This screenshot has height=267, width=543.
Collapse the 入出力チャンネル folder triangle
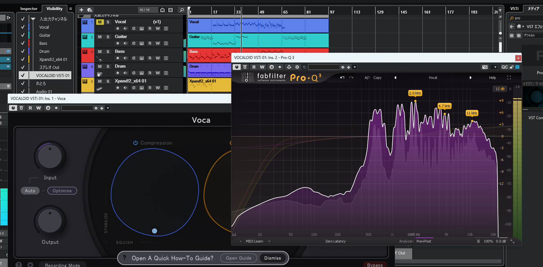pos(33,19)
